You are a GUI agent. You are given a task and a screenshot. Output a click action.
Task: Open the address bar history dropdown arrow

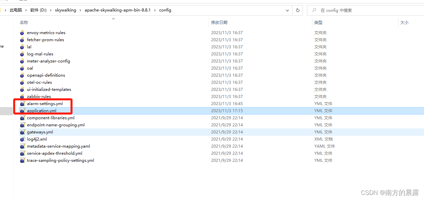(x=287, y=10)
